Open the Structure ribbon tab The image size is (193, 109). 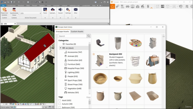21,5
